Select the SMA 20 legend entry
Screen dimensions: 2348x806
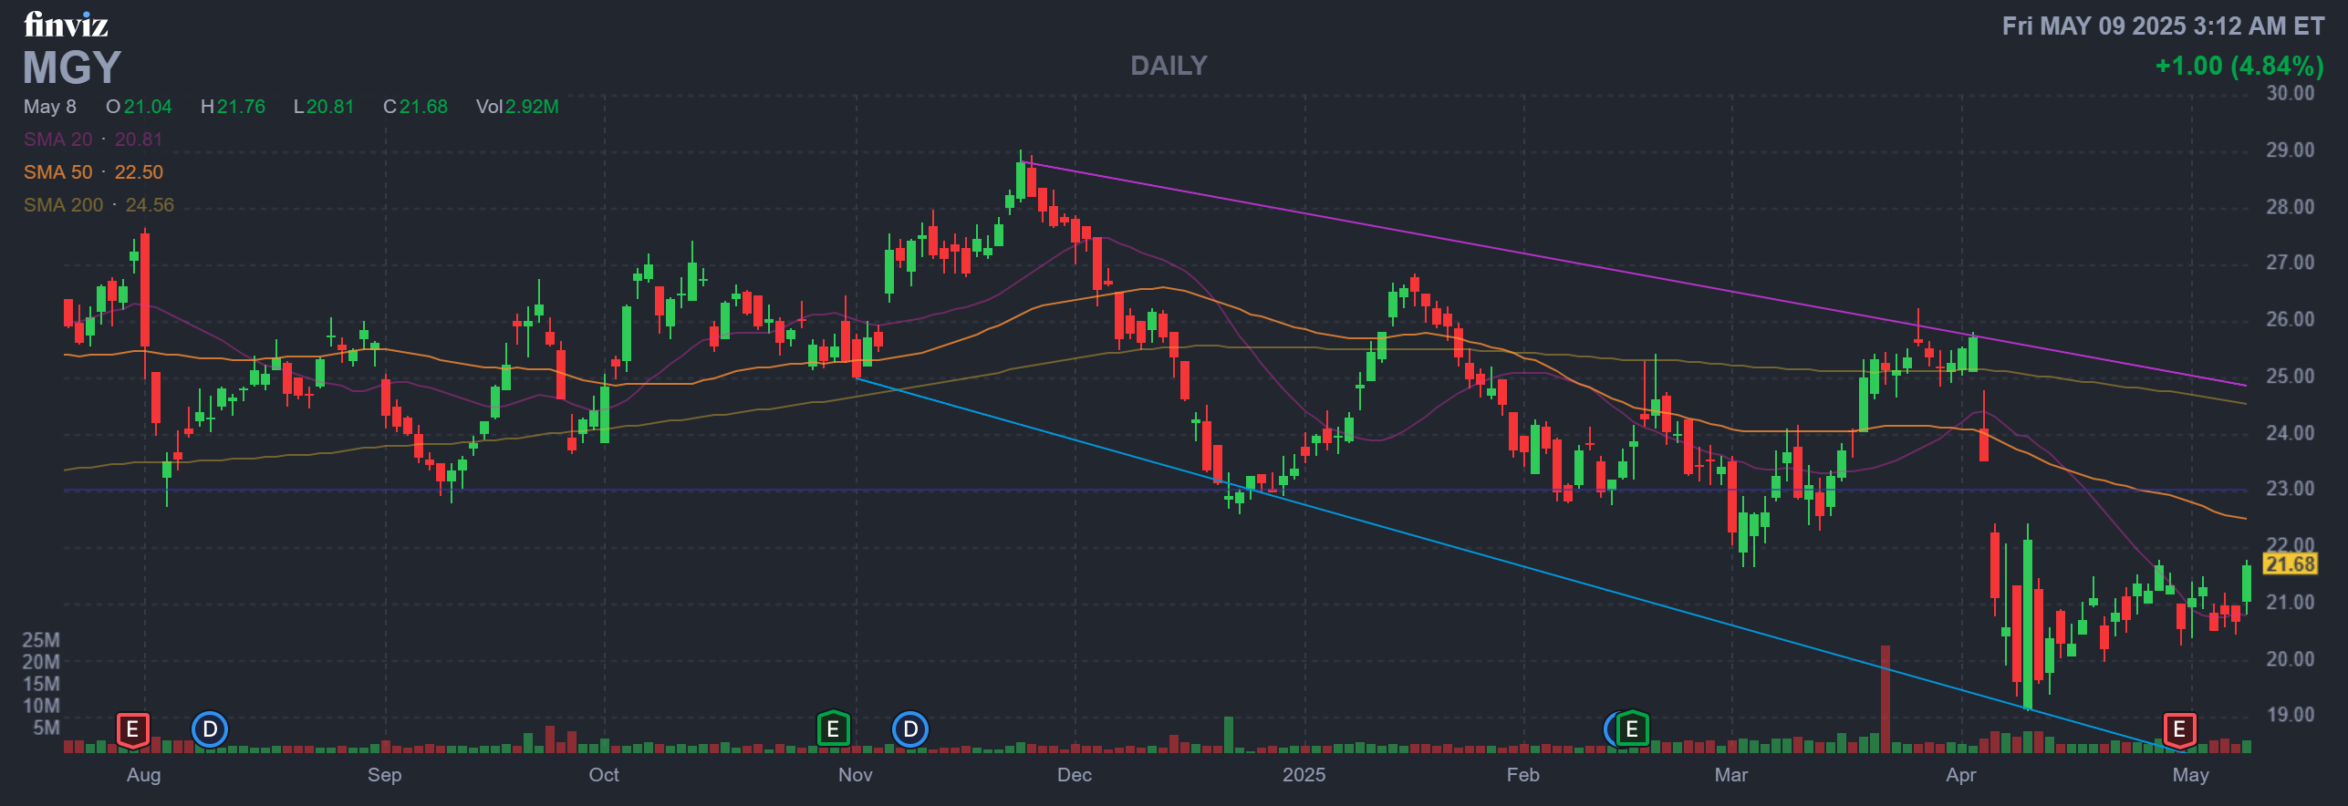click(93, 139)
